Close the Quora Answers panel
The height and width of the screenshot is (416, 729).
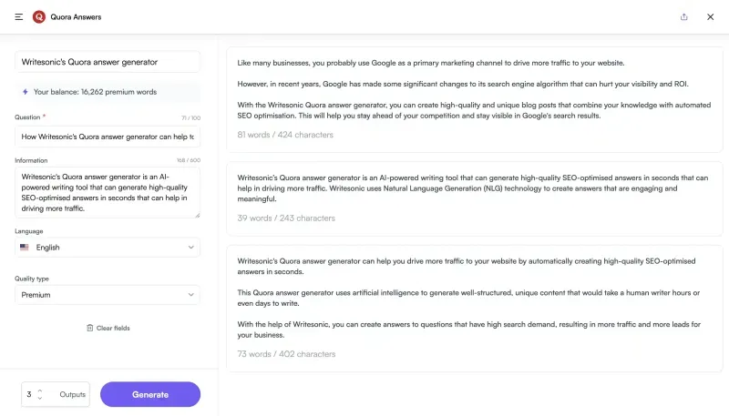(711, 17)
